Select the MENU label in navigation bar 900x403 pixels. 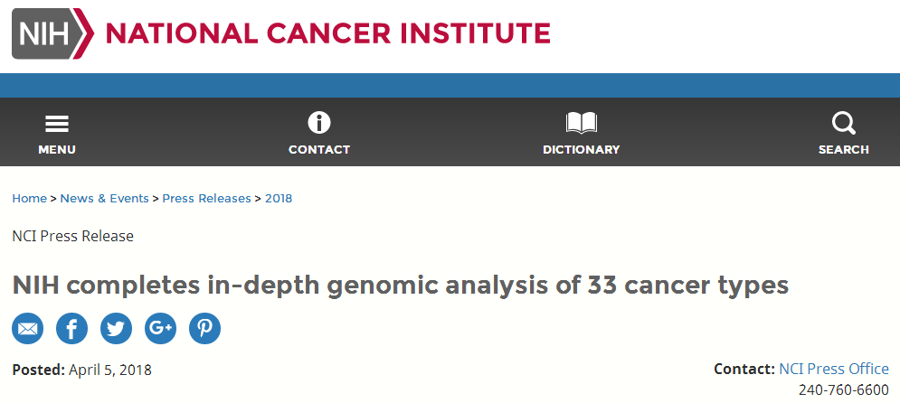57,150
